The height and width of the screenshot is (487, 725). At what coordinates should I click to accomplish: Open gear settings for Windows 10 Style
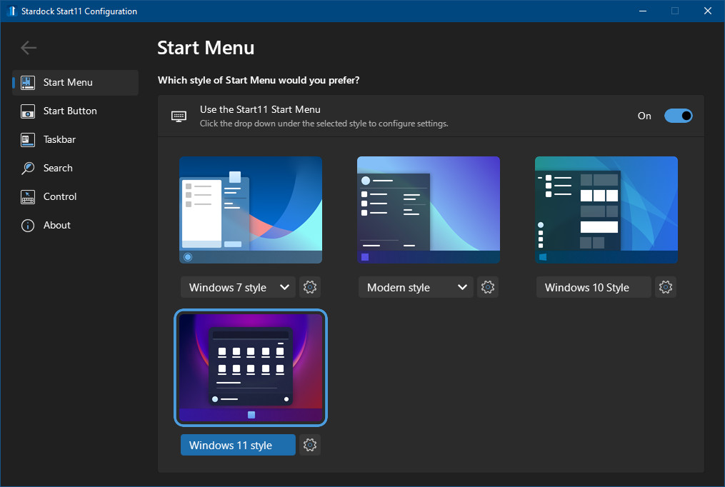(665, 287)
